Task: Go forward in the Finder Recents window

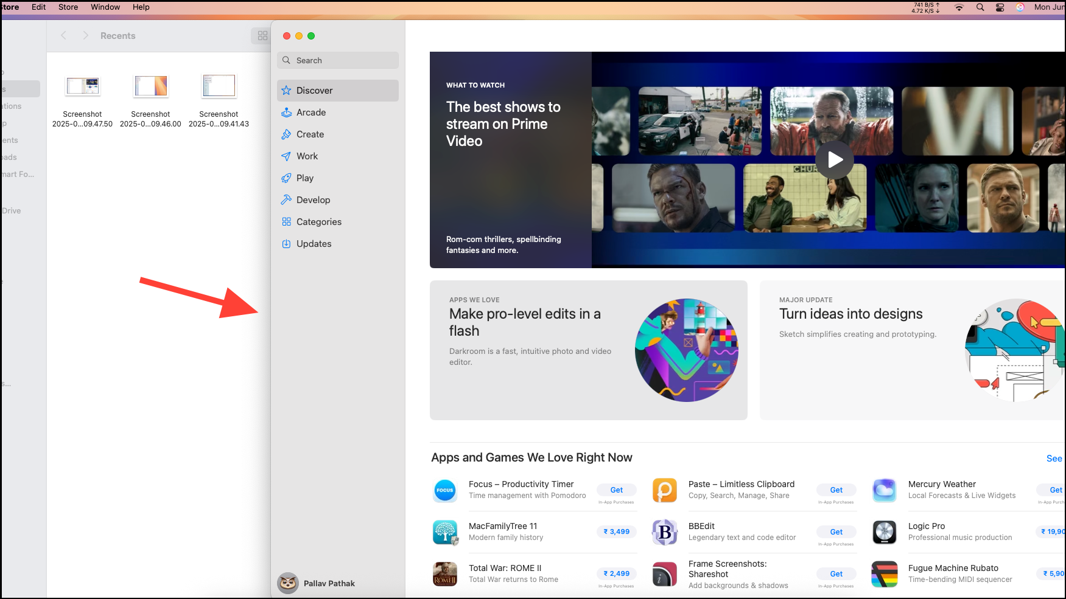Action: click(x=86, y=36)
